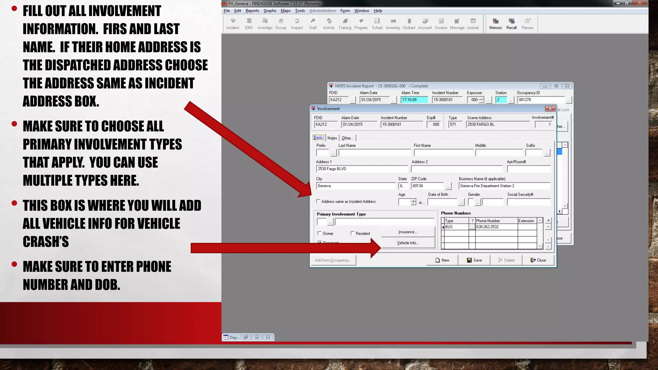This screenshot has height=370, width=658.
Task: Open Prefix lookup ellipsis button
Action: pyautogui.click(x=333, y=153)
